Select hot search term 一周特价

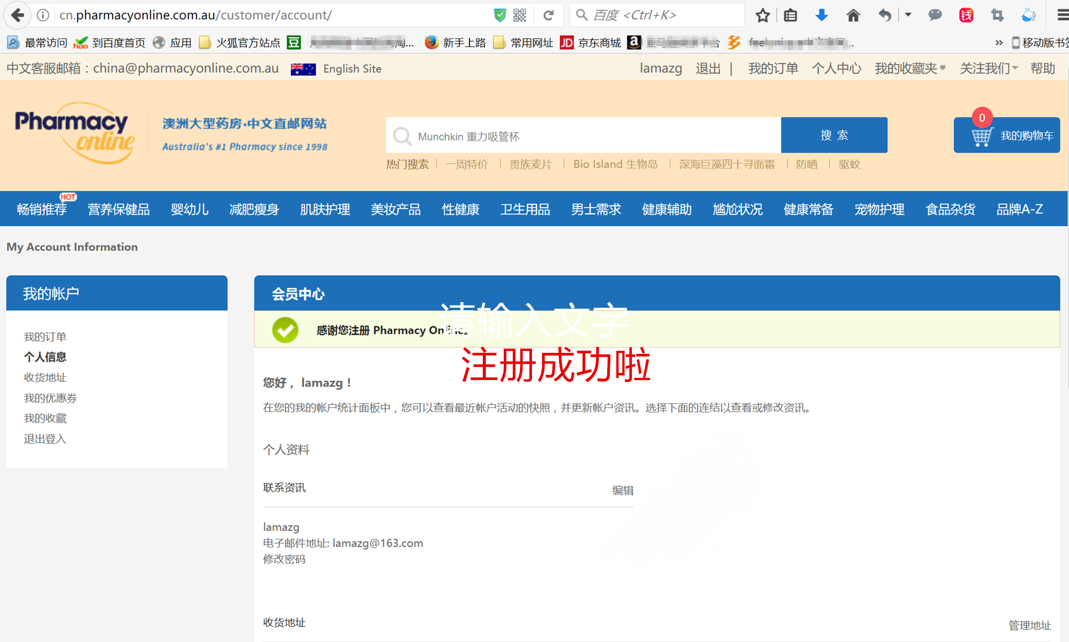[x=466, y=164]
